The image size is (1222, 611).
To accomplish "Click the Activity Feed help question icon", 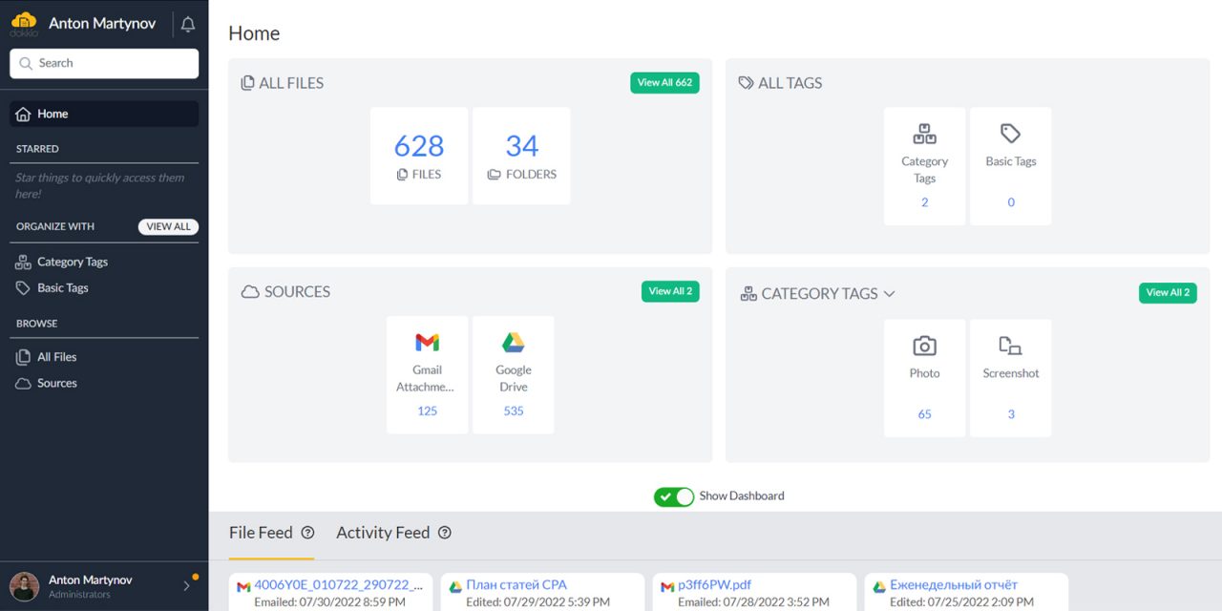I will click(445, 533).
